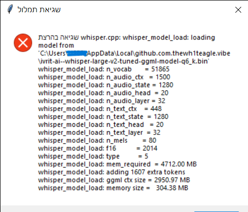
Task: Click the n_audio_layer = 32 line
Action: [x=102, y=101]
